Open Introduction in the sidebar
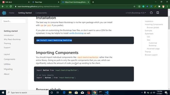This screenshot has height=95, width=170. click(9, 35)
